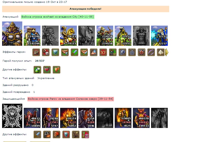Expand more hero effects with yellow arrow
205x142 pixels.
(x=167, y=52)
